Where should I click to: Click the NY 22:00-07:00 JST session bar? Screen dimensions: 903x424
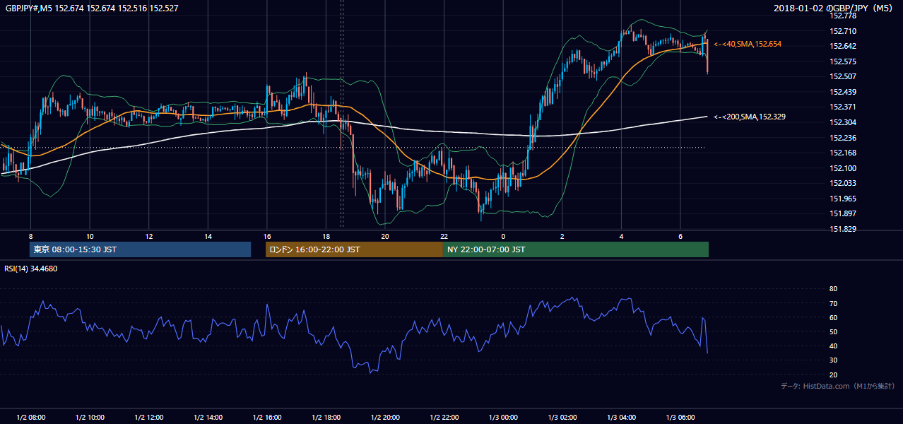point(575,249)
